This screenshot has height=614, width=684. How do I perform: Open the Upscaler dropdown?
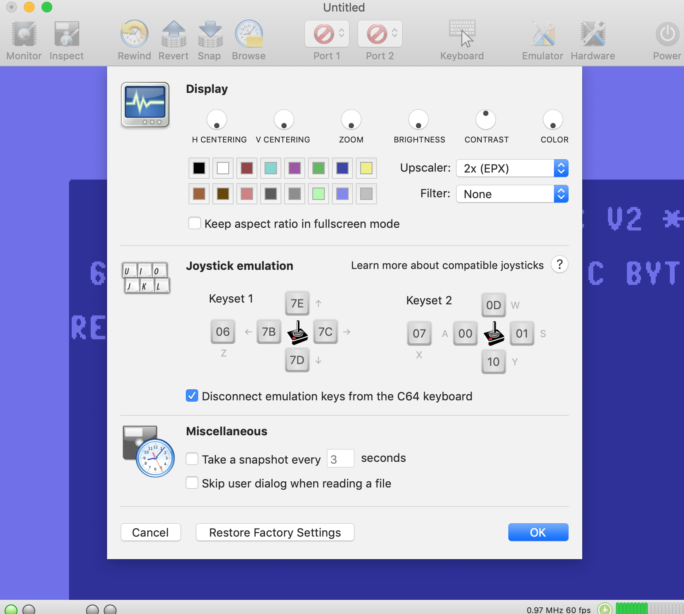pyautogui.click(x=512, y=168)
